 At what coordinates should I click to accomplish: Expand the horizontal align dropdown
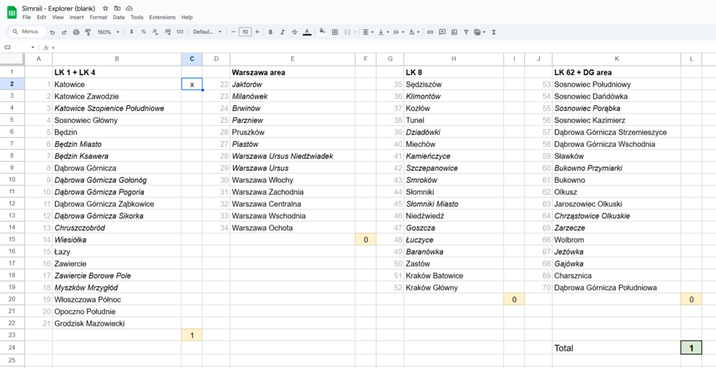(367, 32)
